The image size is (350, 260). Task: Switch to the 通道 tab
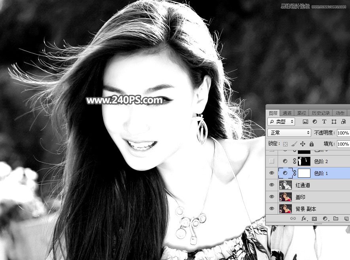click(x=287, y=113)
